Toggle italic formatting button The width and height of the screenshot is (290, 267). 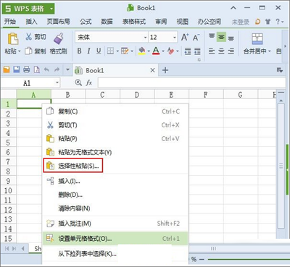88,51
